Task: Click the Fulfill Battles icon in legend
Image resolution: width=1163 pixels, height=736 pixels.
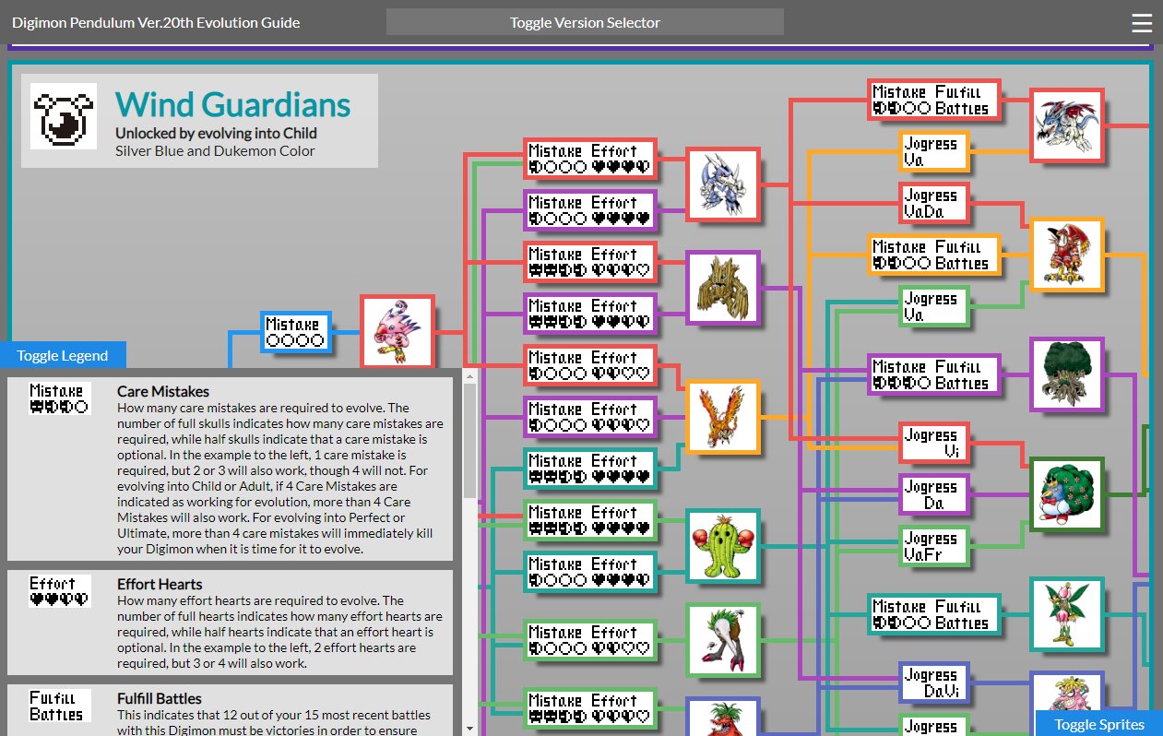Action: click(x=60, y=706)
